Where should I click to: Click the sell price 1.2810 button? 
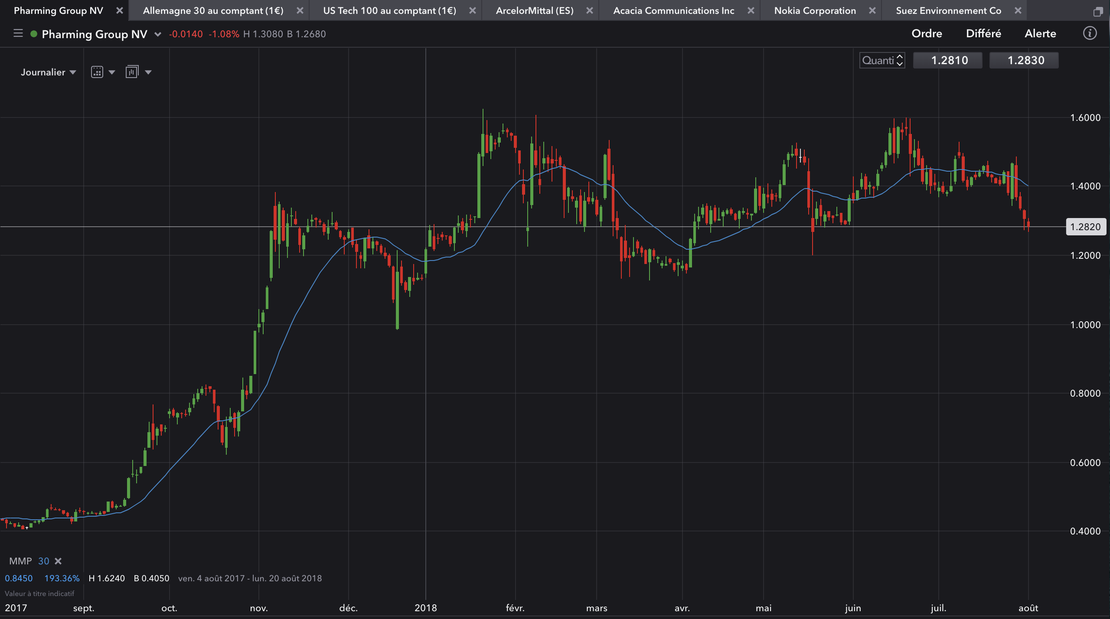[949, 60]
